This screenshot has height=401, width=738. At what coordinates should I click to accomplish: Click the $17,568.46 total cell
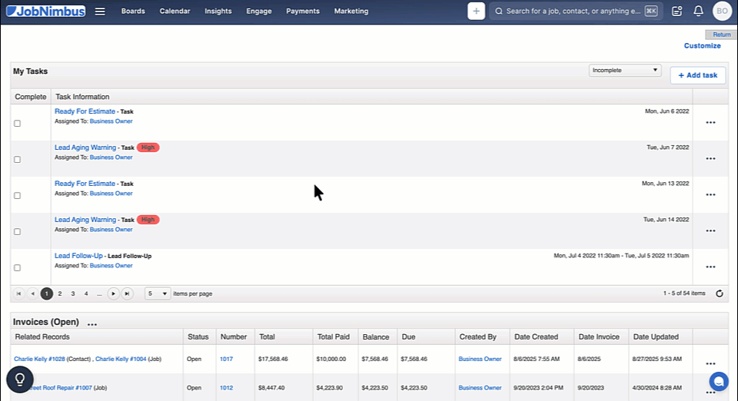click(273, 360)
